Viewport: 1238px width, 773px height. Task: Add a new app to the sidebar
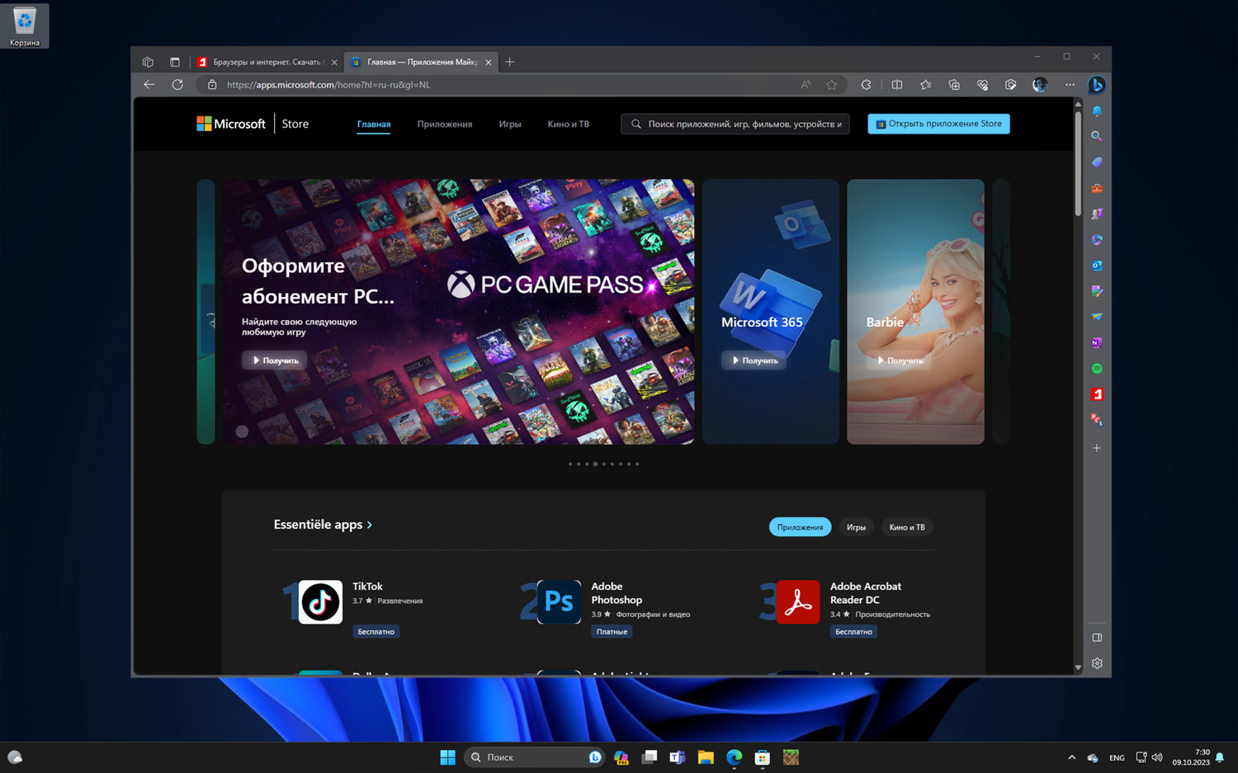tap(1097, 448)
